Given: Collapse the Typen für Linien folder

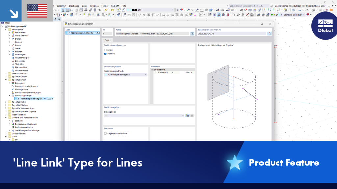Looking at the screenshot, I should click(6, 80).
